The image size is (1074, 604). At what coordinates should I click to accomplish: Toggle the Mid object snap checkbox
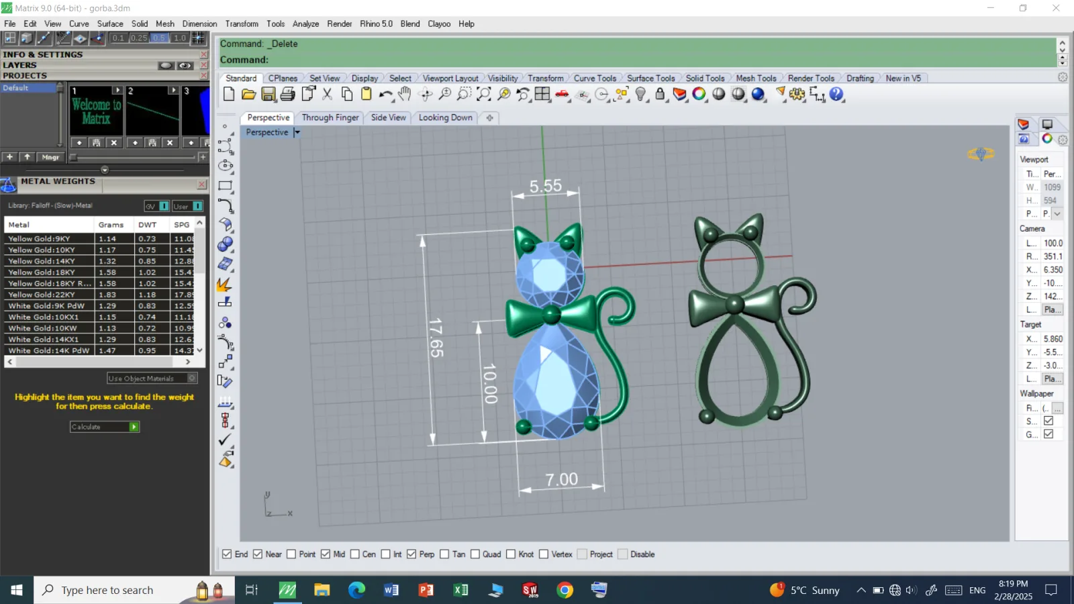326,554
